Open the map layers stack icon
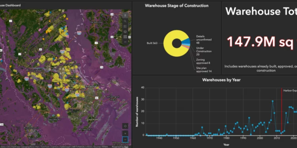 pyautogui.click(x=125, y=32)
